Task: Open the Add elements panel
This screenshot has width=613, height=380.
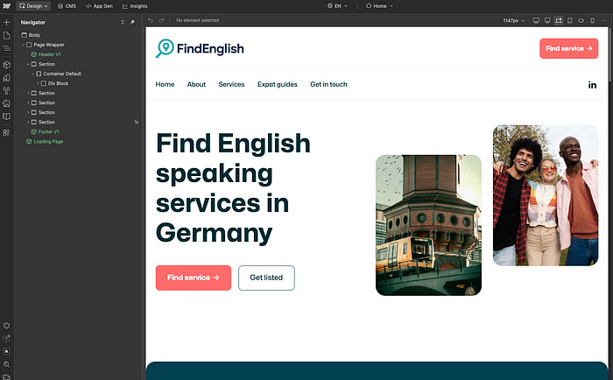Action: tap(6, 22)
